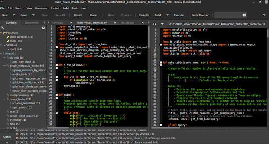Focus the sidebar symbol filter field

coord(23,28)
